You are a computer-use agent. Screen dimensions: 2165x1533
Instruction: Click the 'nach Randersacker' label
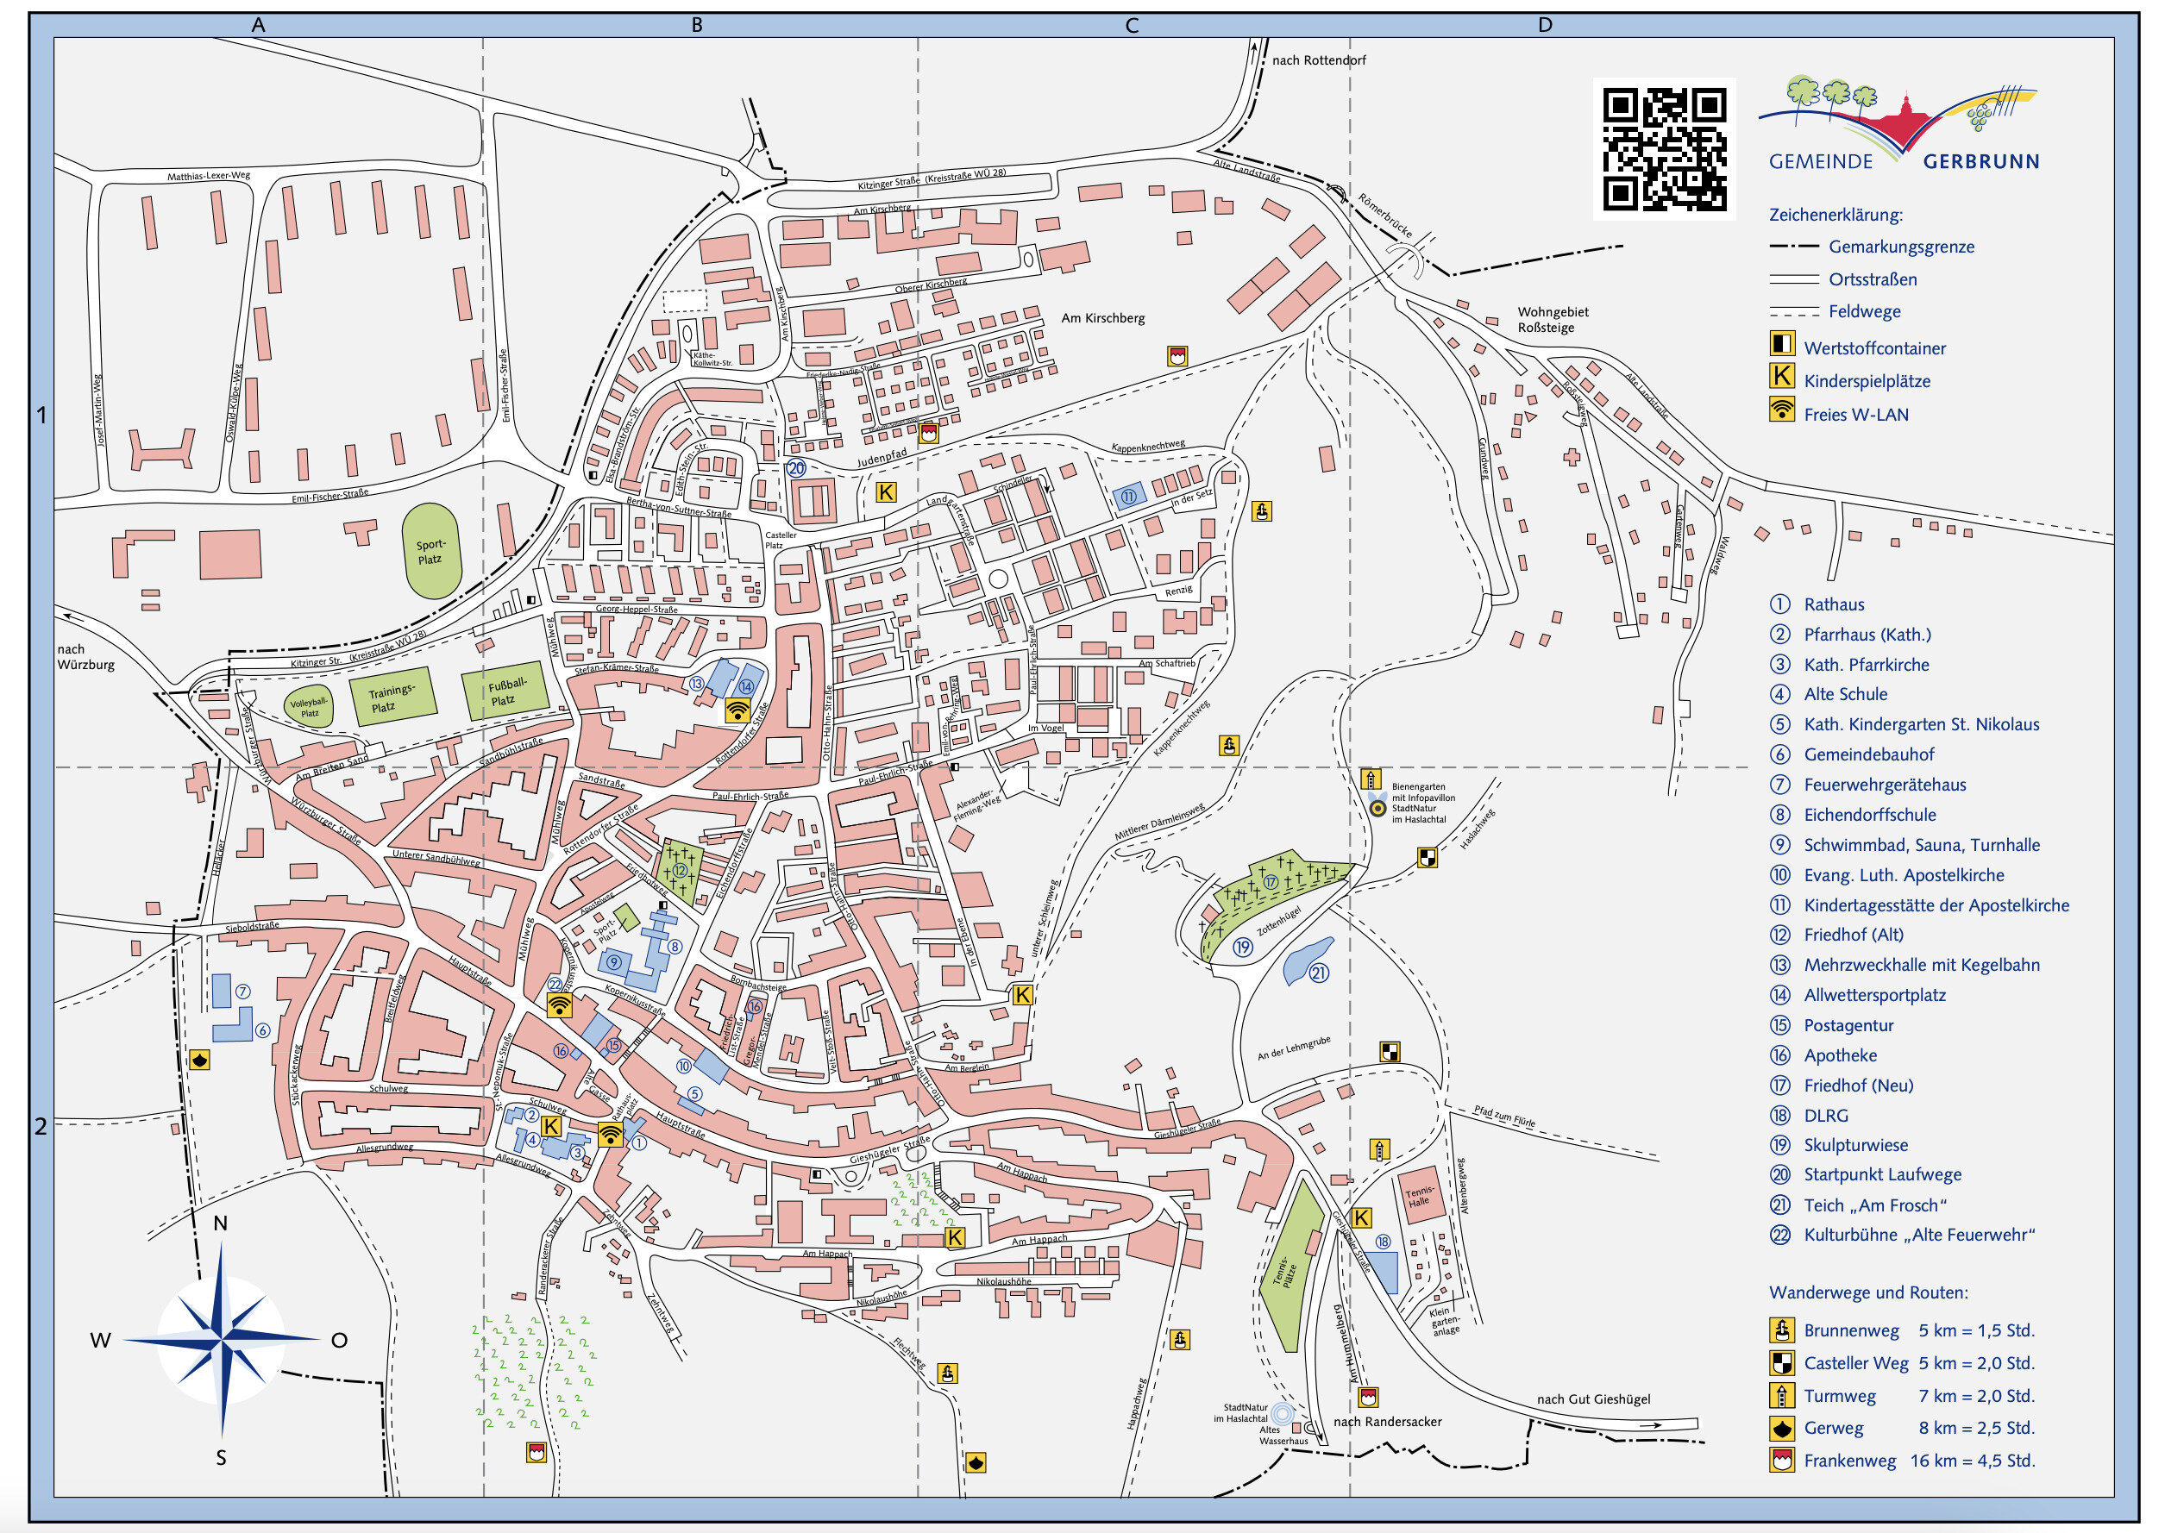point(1386,1422)
